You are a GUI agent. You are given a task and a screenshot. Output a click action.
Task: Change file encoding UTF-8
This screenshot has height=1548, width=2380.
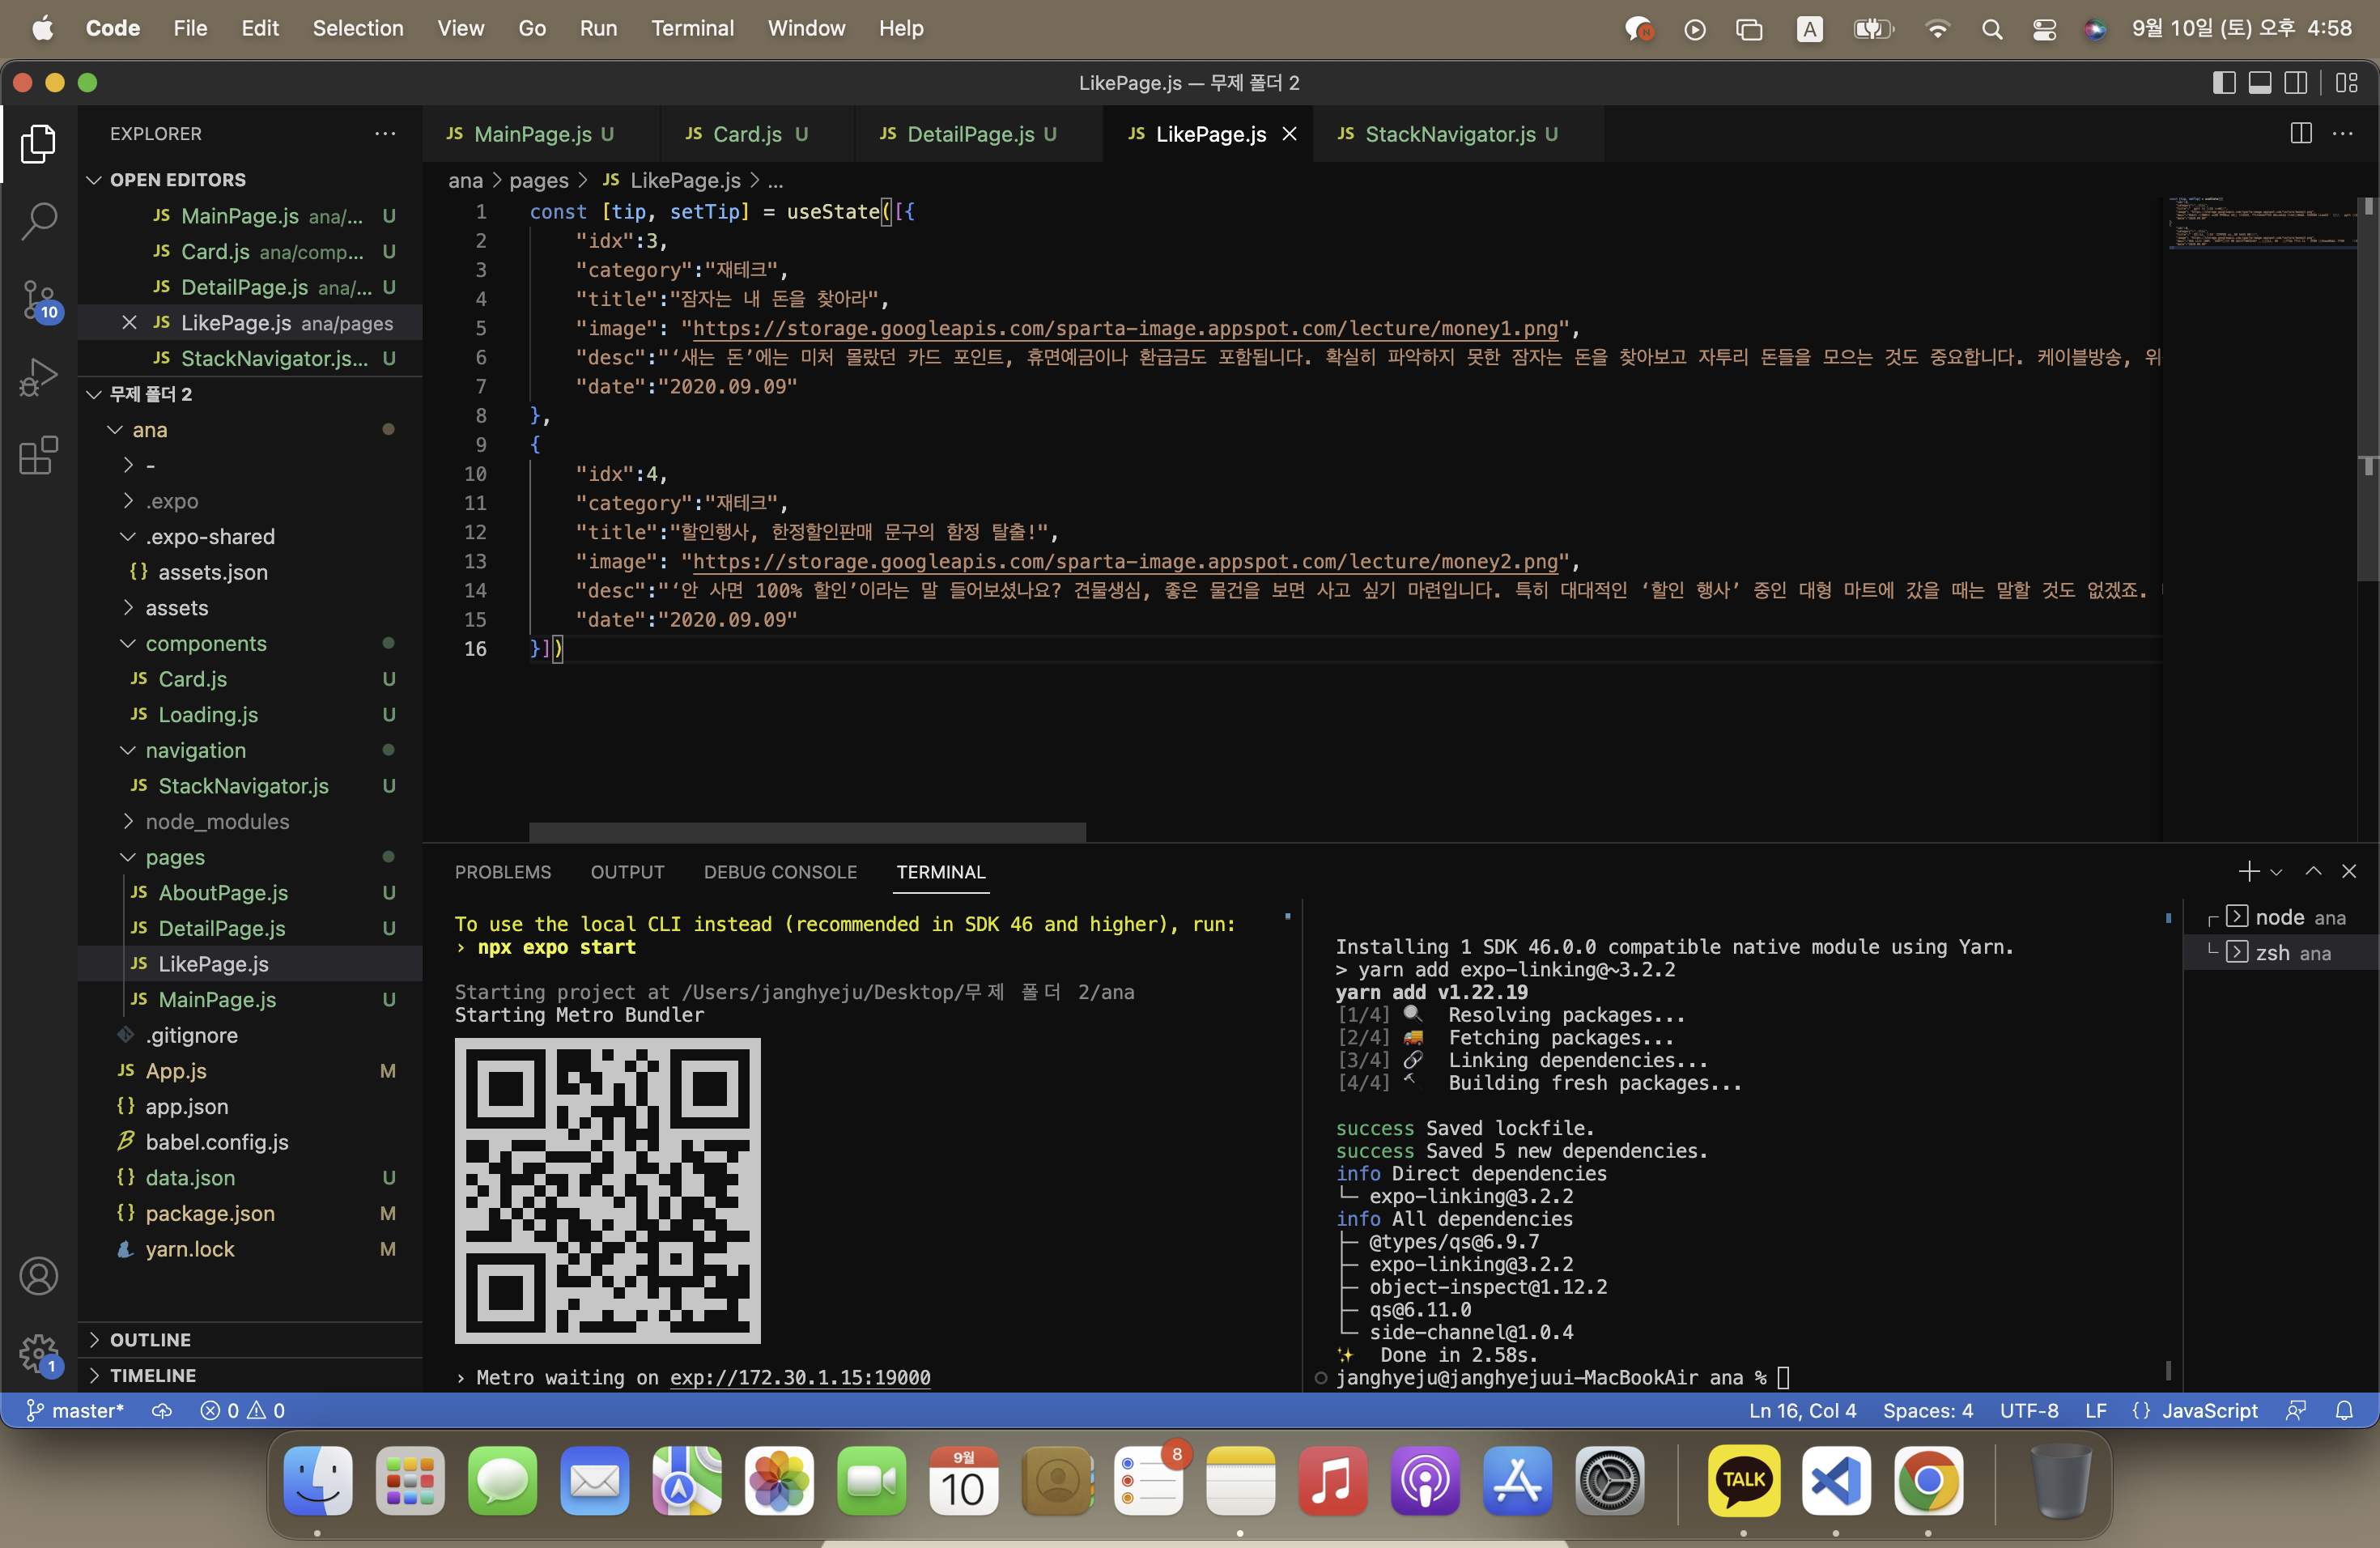pos(2028,1410)
